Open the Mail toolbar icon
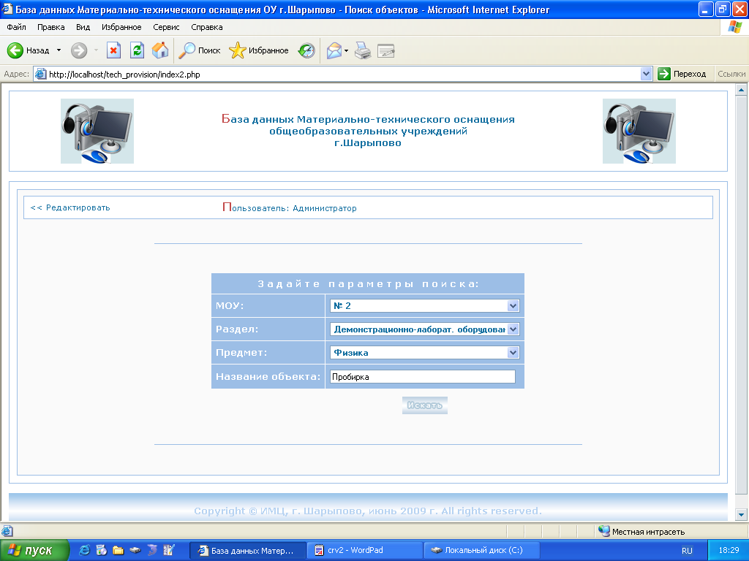The image size is (749, 561). coord(334,50)
